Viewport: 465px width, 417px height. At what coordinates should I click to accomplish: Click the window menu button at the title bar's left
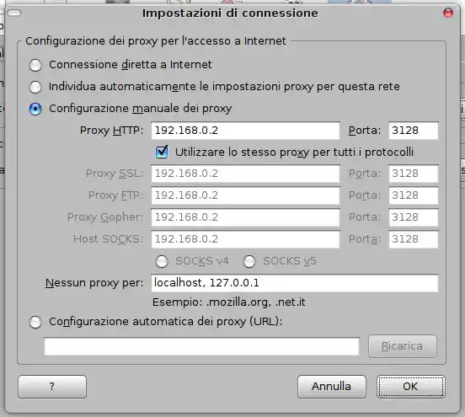click(14, 13)
